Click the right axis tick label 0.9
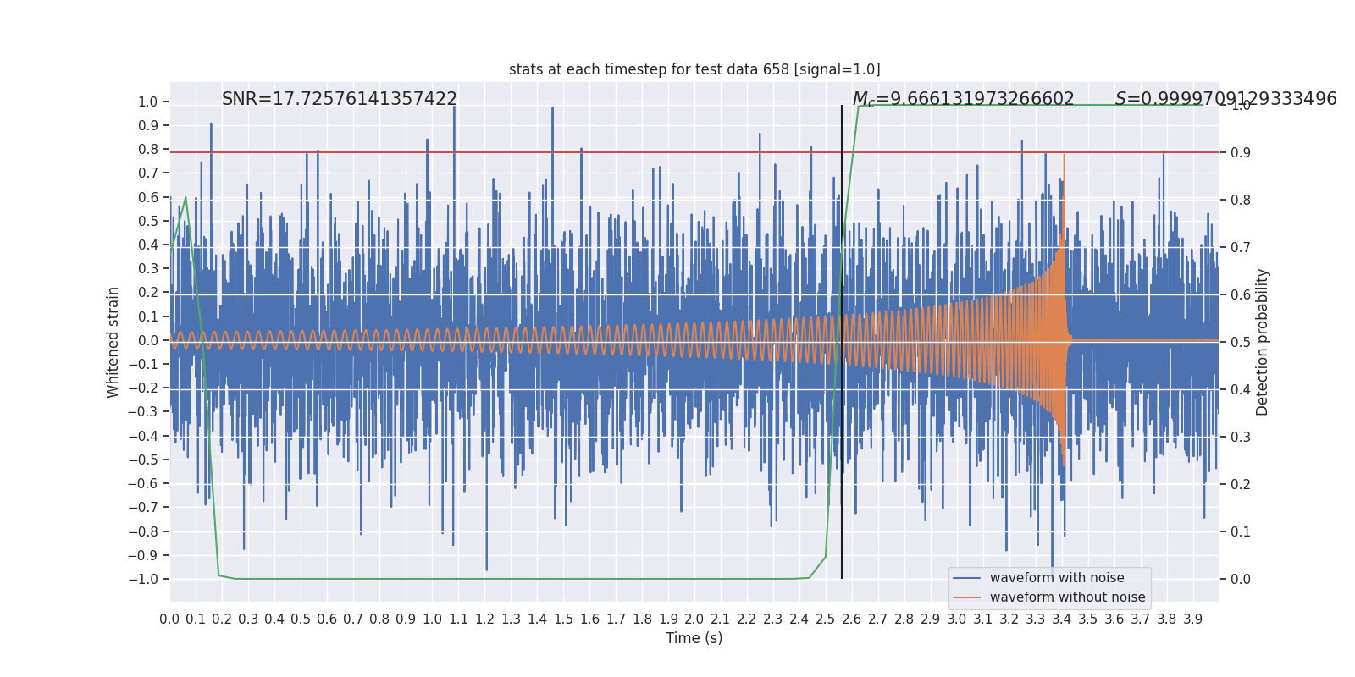The height and width of the screenshot is (677, 1355). click(1241, 152)
